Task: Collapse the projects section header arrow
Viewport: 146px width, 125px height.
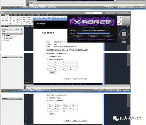Action: pyautogui.click(x=22, y=33)
